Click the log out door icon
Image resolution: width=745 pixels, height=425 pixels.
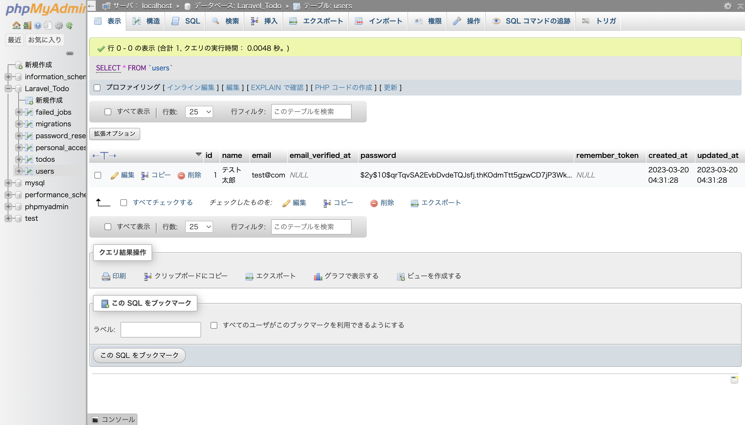(x=27, y=26)
